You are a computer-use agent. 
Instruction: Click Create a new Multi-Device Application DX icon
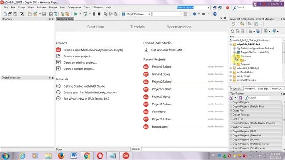pos(58,50)
